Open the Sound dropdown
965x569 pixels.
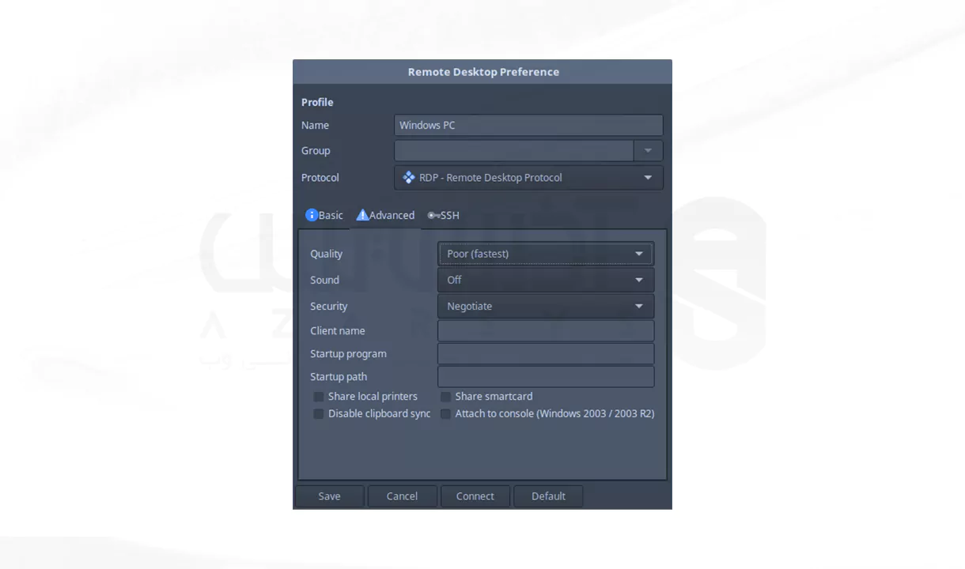[546, 280]
